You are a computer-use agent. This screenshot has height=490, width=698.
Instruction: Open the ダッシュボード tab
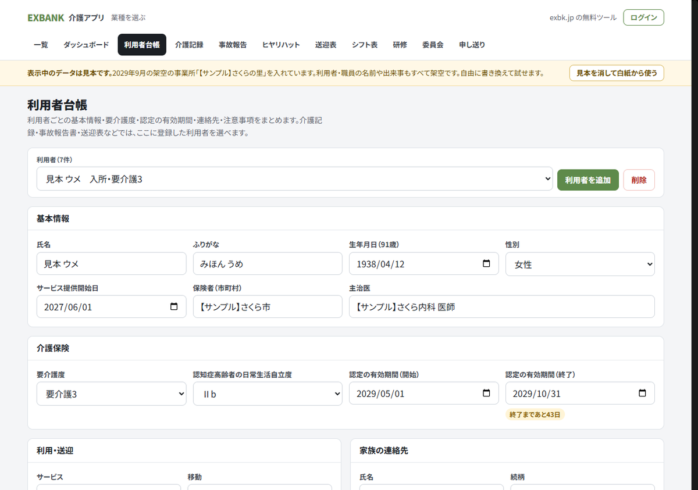(86, 45)
